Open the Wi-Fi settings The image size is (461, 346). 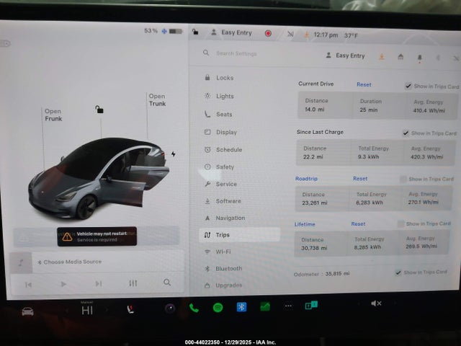218,252
